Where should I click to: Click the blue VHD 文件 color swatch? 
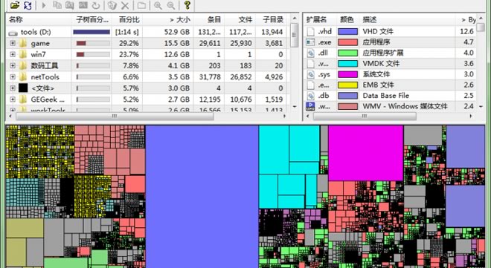(x=347, y=31)
